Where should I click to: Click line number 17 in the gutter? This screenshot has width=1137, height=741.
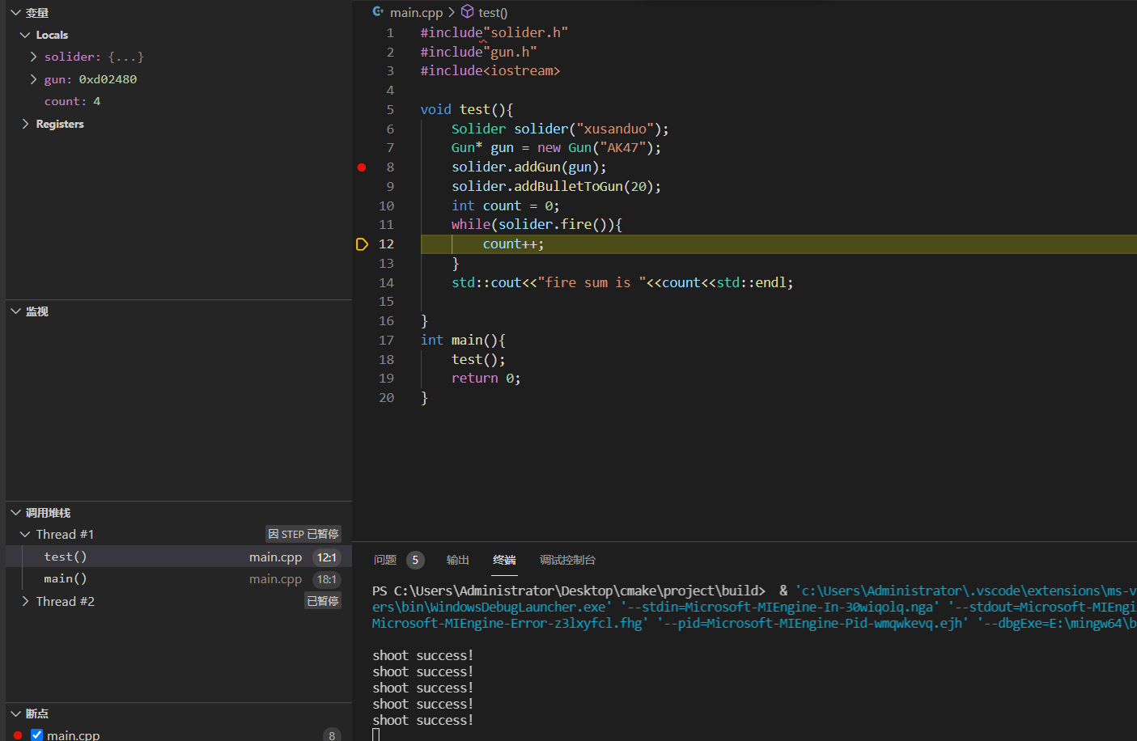click(386, 341)
